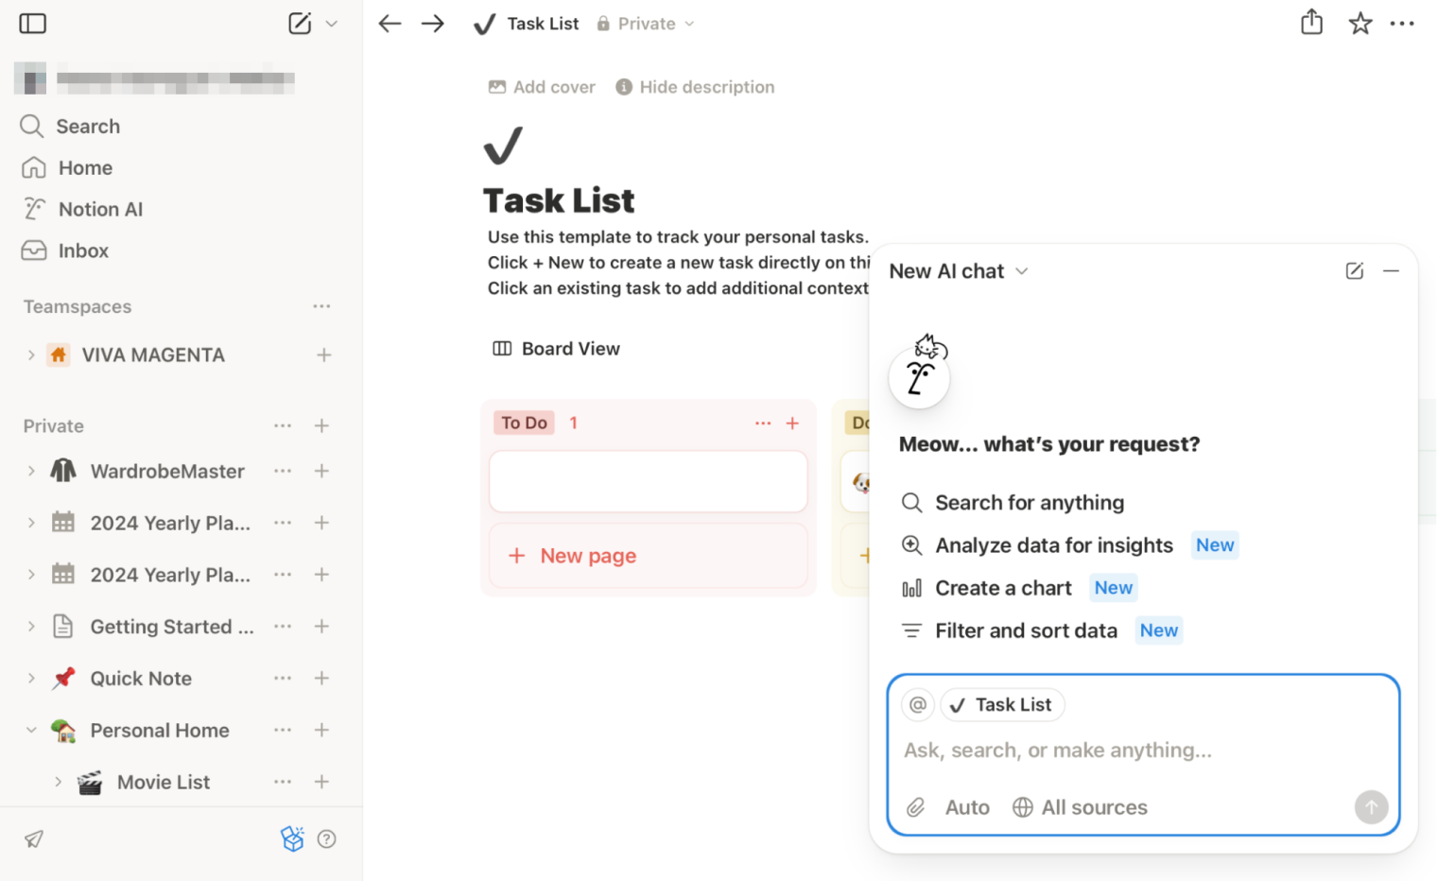Click the Task List breadcrumb title

[543, 24]
